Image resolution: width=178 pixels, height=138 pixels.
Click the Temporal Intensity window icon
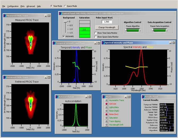point(54,43)
